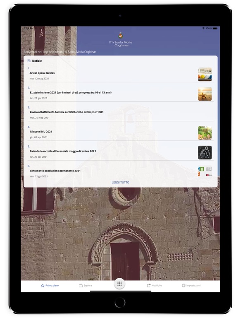
Task: Click recycling bin thumbnail
Action: pyautogui.click(x=205, y=152)
